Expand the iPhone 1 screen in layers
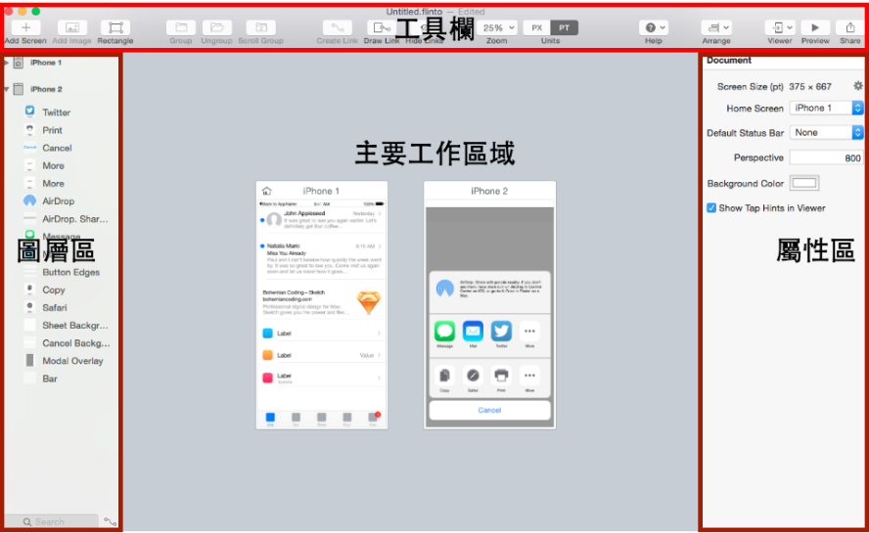Viewport: 869px width, 533px height. [x=7, y=63]
